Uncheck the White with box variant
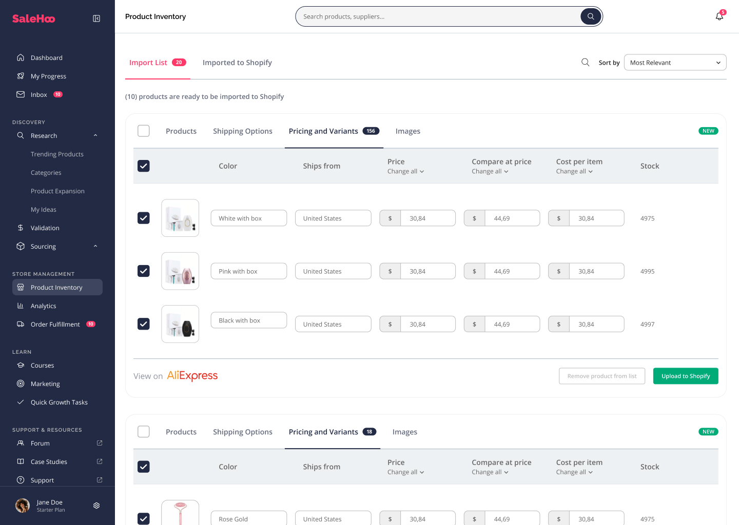 pos(144,218)
